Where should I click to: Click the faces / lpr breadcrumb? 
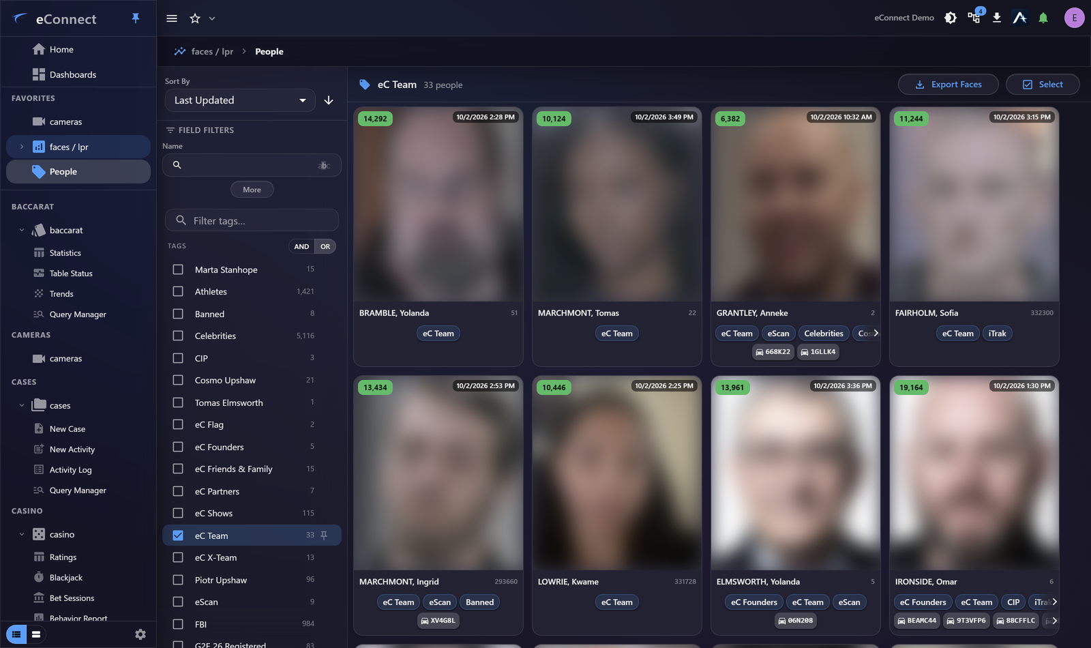coord(212,51)
